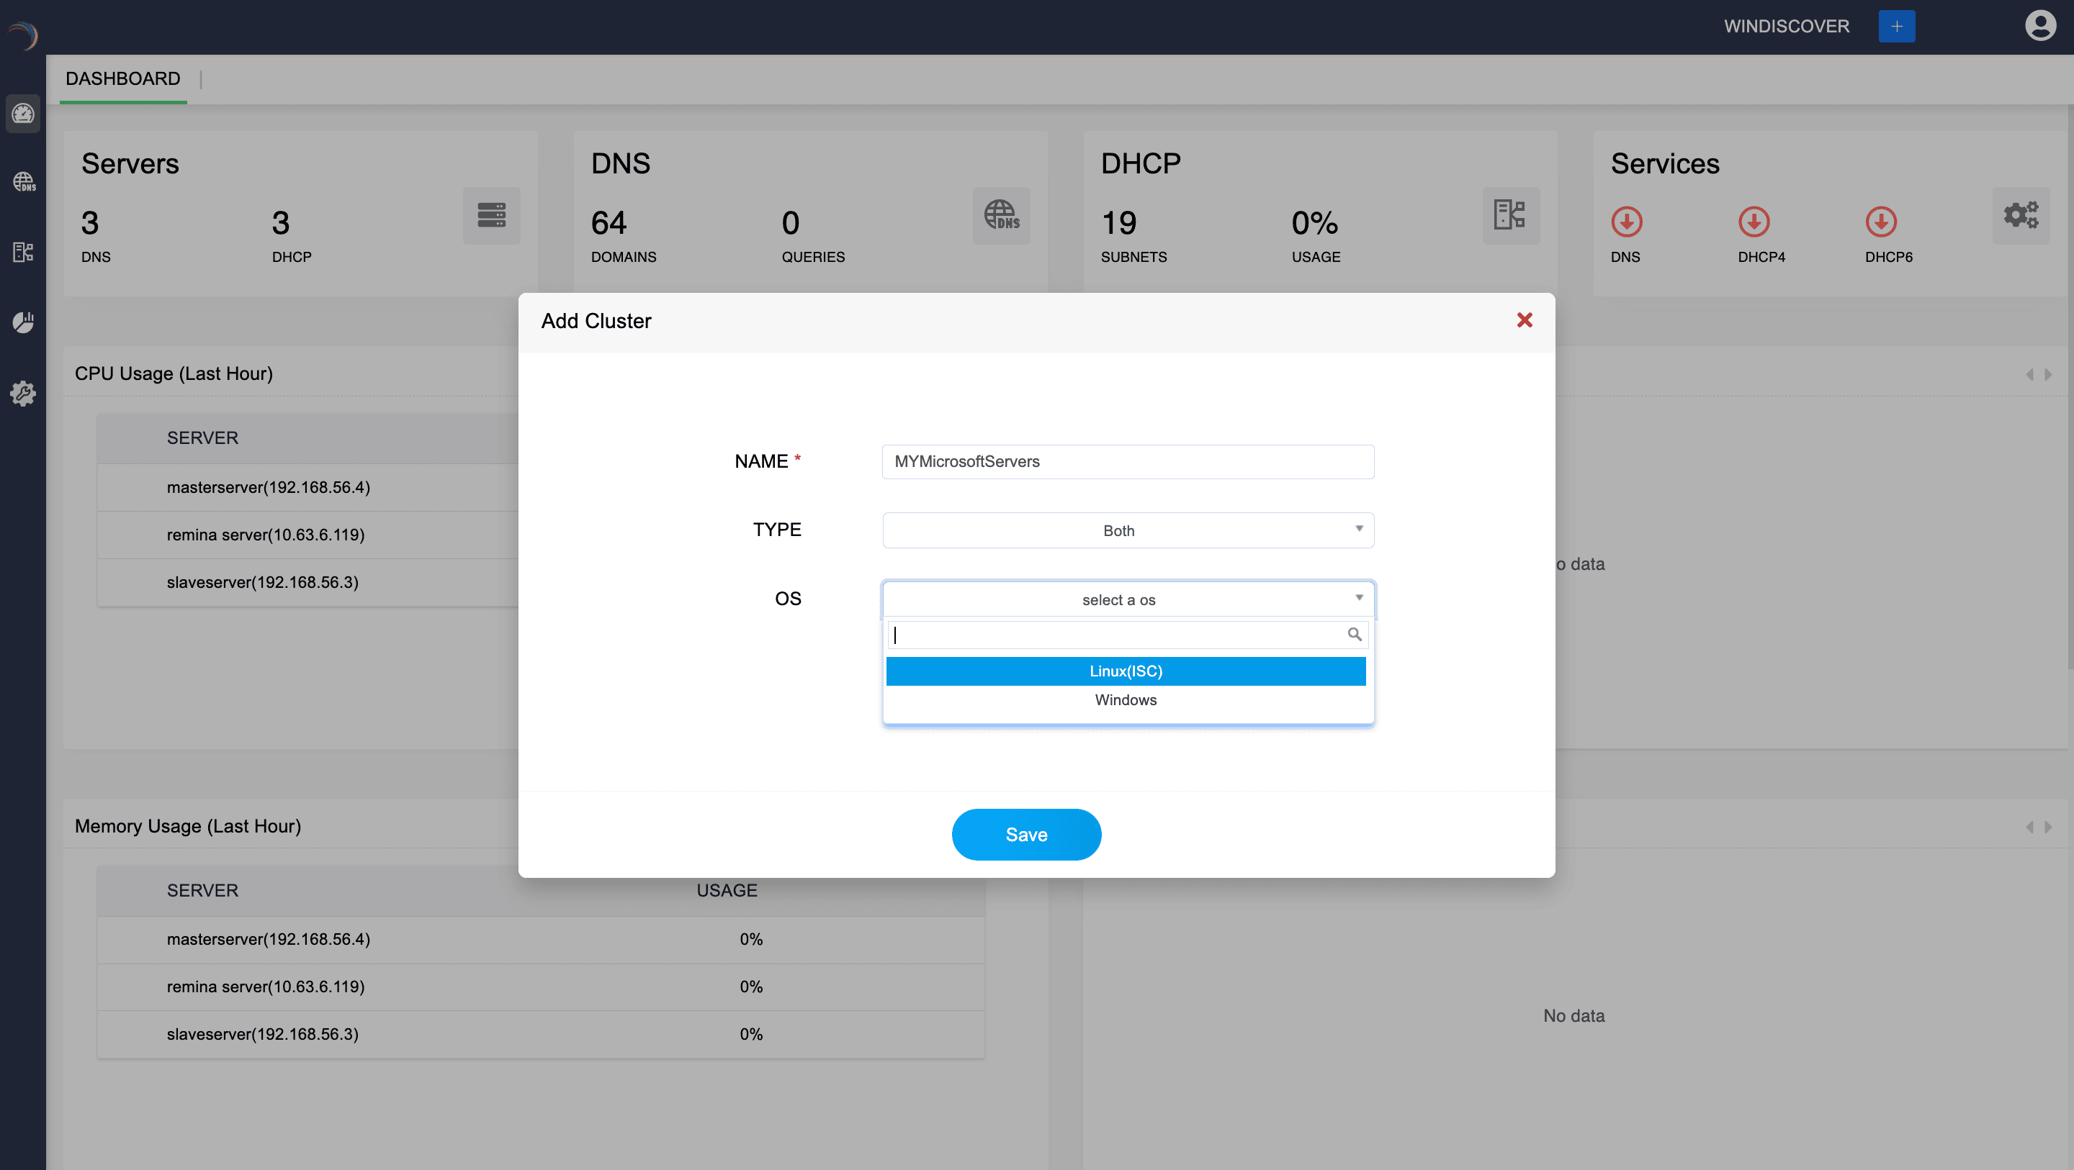Click the previous arrow in CPU Usage panel
Screen dimensions: 2074x1170
2029,374
